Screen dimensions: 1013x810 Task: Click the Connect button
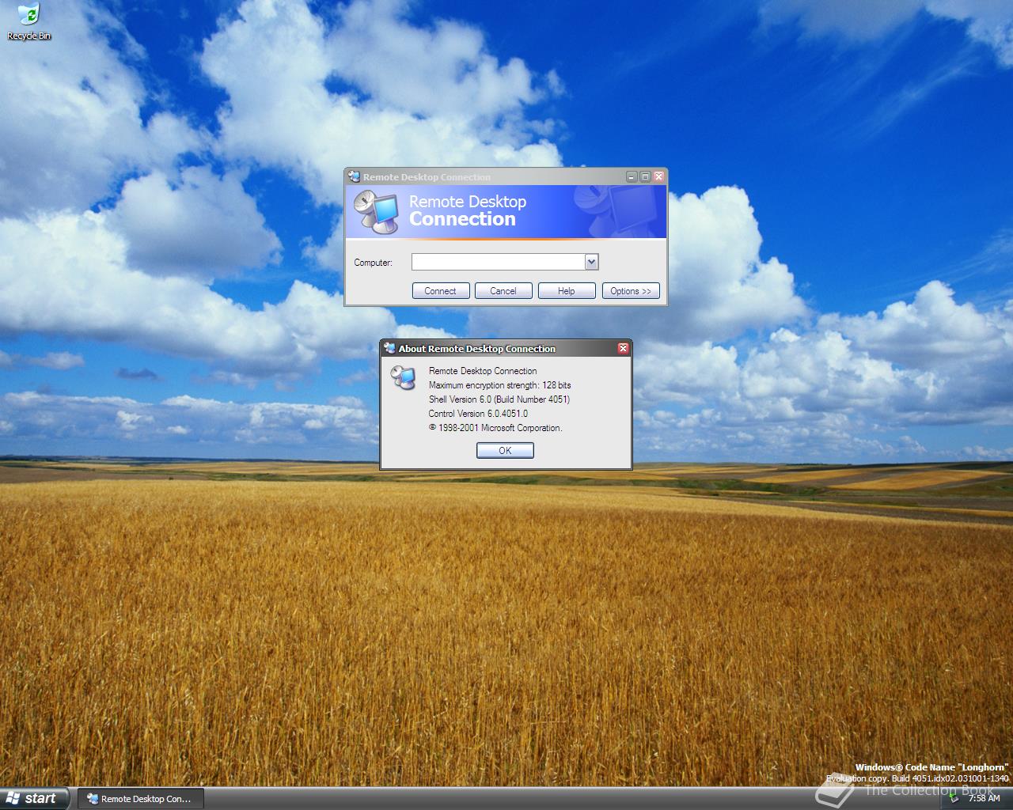(441, 291)
